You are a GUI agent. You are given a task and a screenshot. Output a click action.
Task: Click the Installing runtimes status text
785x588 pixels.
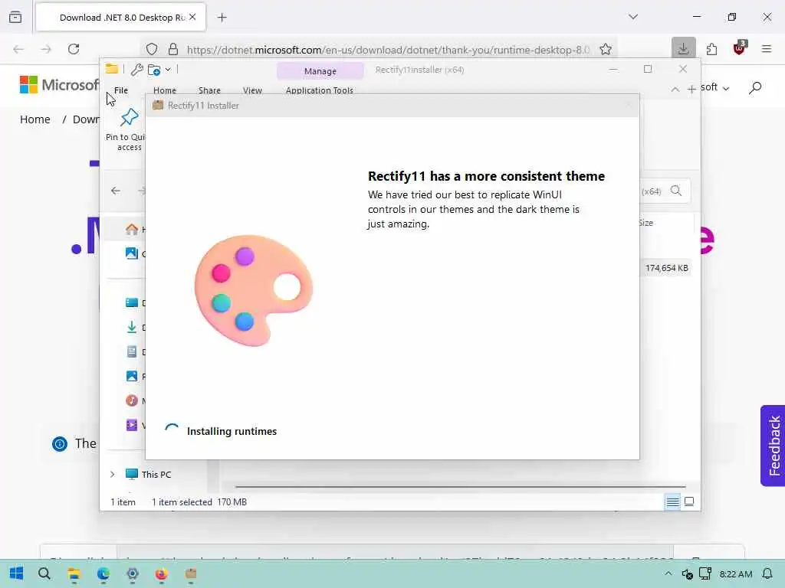(x=232, y=431)
